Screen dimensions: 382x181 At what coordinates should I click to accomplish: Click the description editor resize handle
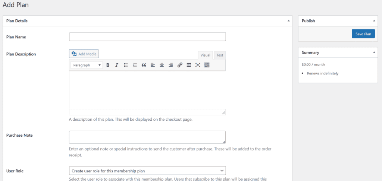pyautogui.click(x=223, y=112)
